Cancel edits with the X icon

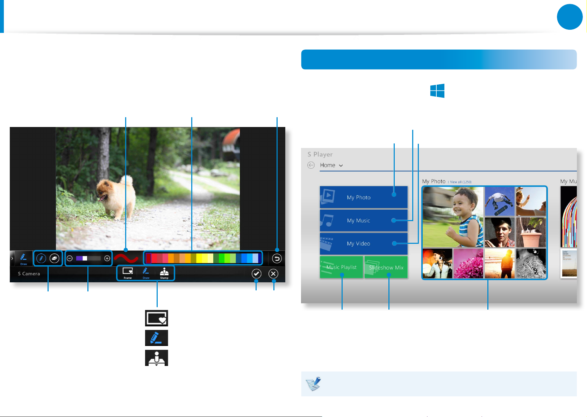pyautogui.click(x=273, y=274)
